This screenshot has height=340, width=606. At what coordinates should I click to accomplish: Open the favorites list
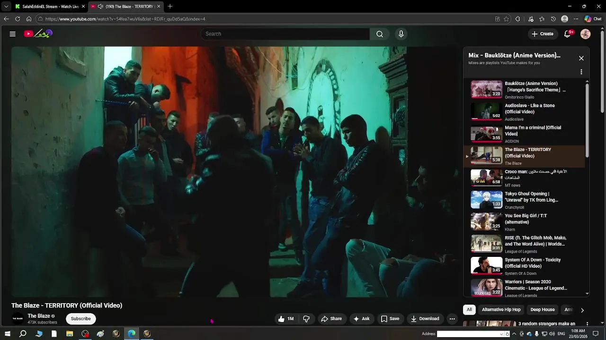[542, 19]
